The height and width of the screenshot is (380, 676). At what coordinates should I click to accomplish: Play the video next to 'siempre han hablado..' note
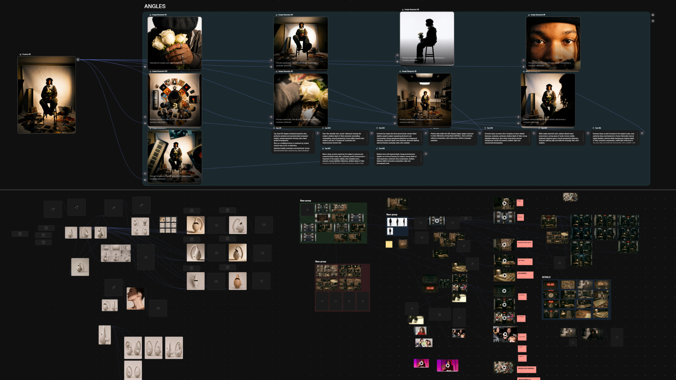504,367
